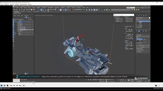Screen dimensions: 163x91
Task: Click the Get Size button in Transform Toolbox
Action: (x=129, y=34)
